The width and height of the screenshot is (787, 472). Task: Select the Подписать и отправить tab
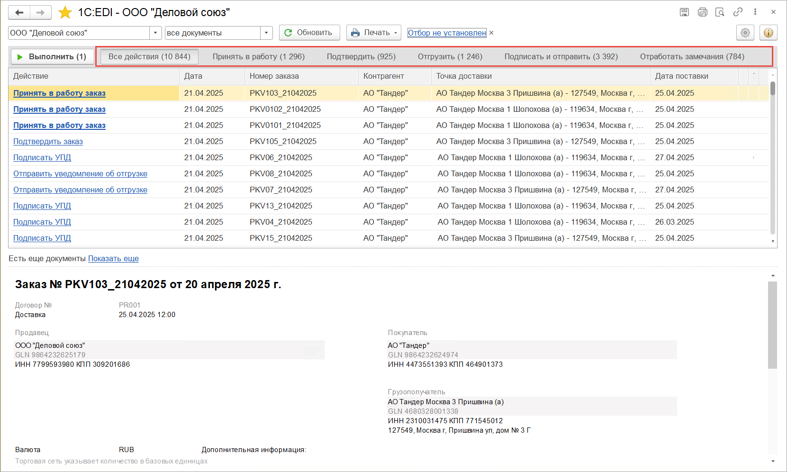tap(561, 57)
